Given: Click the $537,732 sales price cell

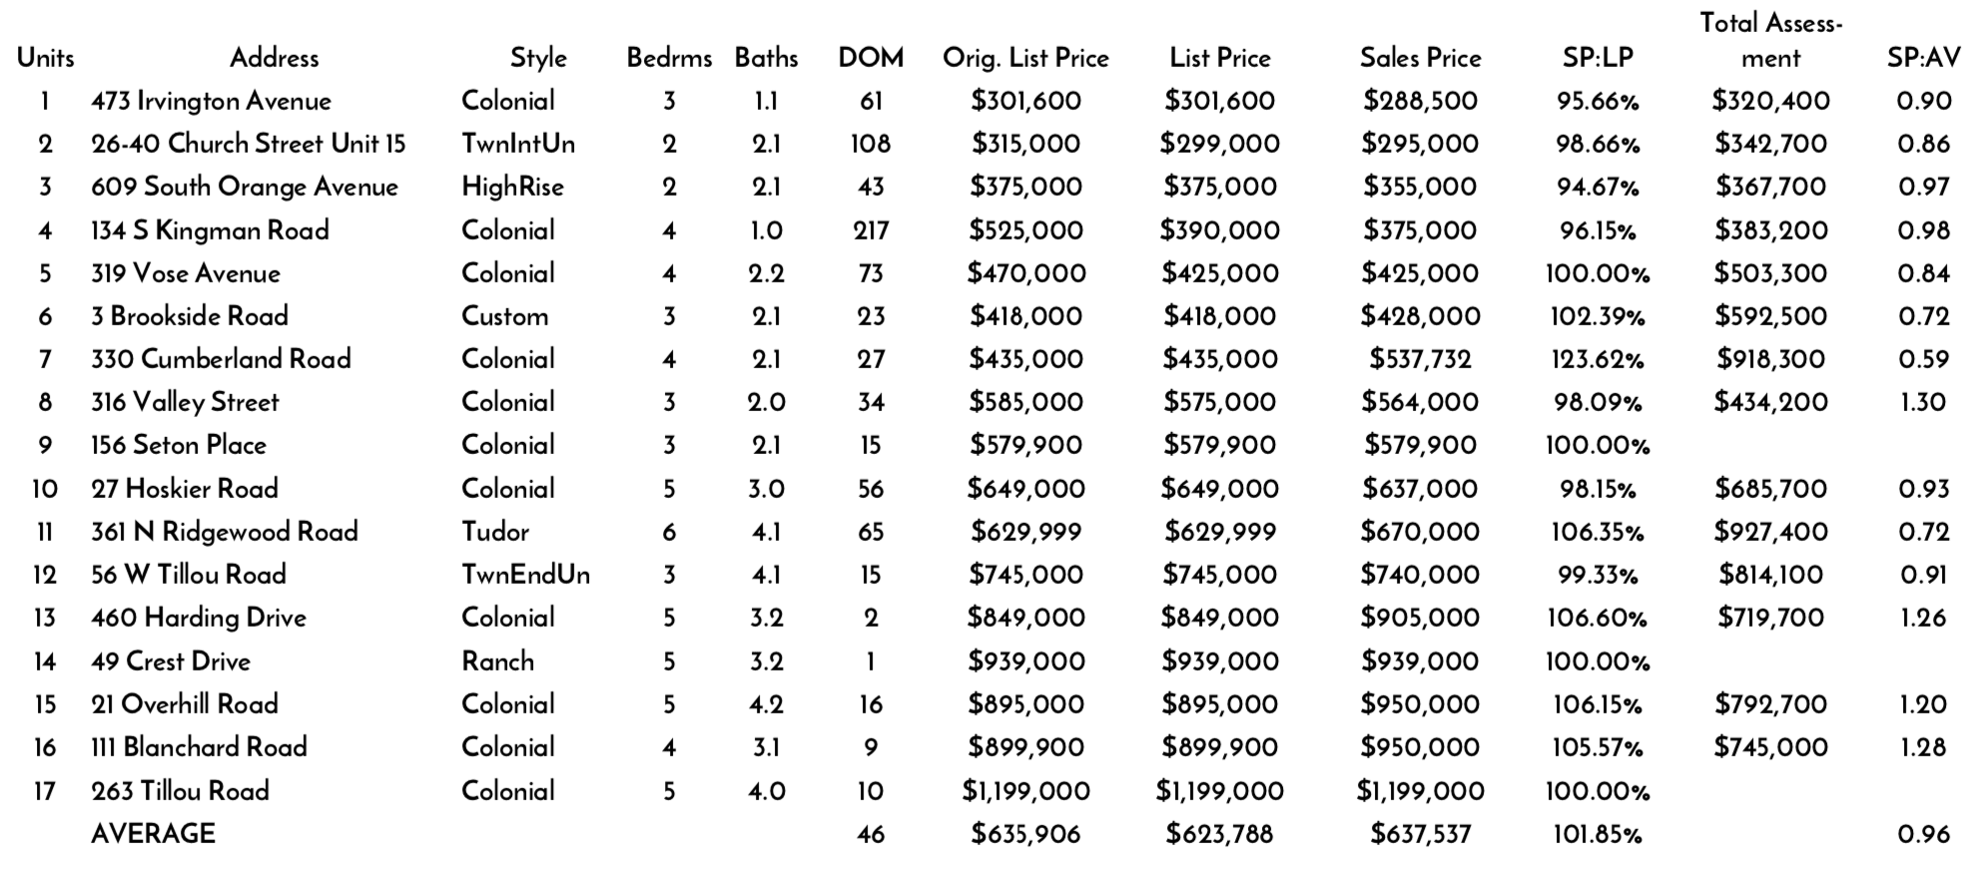Looking at the screenshot, I should click(x=1420, y=359).
